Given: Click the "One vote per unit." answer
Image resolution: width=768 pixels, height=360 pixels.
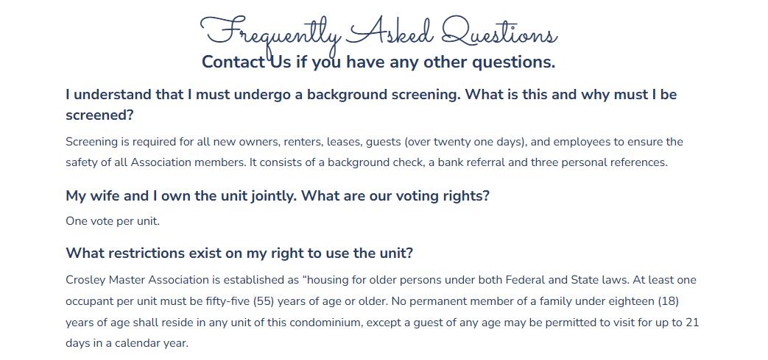Looking at the screenshot, I should [112, 221].
